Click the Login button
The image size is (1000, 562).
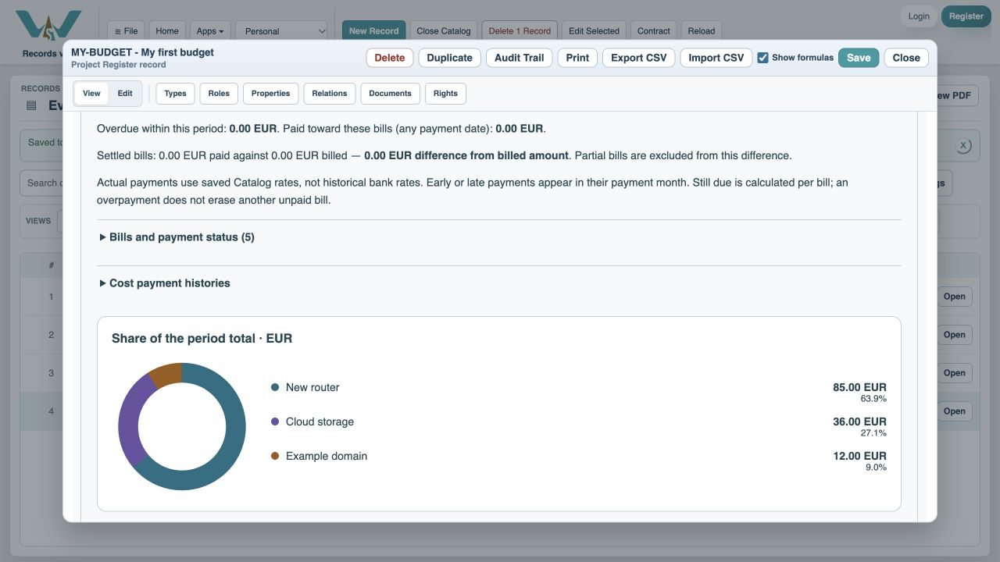919,16
